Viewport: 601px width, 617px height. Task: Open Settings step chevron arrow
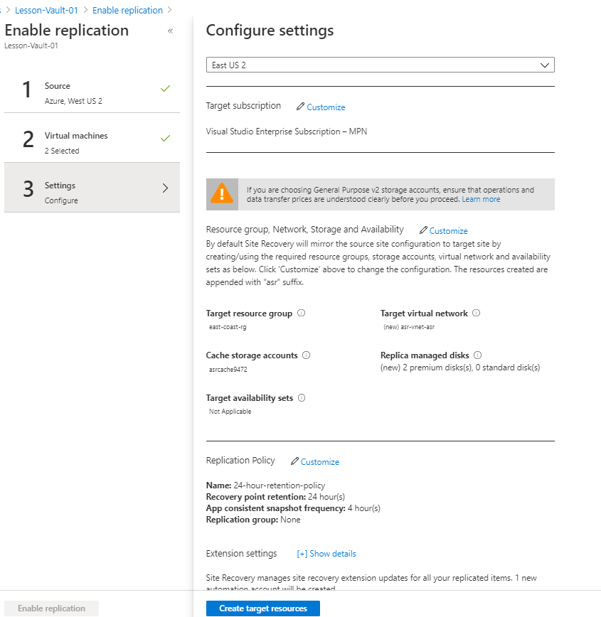165,188
